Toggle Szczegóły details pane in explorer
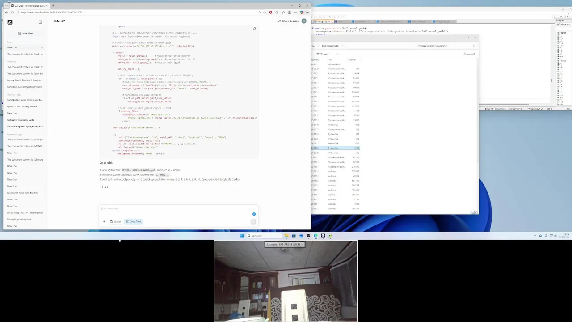This screenshot has width=572, height=322. pyautogui.click(x=469, y=54)
